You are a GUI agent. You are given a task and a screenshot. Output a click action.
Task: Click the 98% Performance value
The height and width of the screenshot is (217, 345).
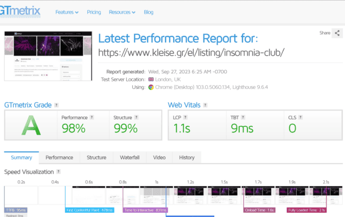(73, 129)
